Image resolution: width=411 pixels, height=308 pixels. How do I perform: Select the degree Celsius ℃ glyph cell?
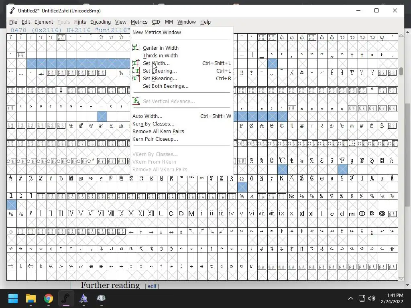pyautogui.click(x=282, y=160)
